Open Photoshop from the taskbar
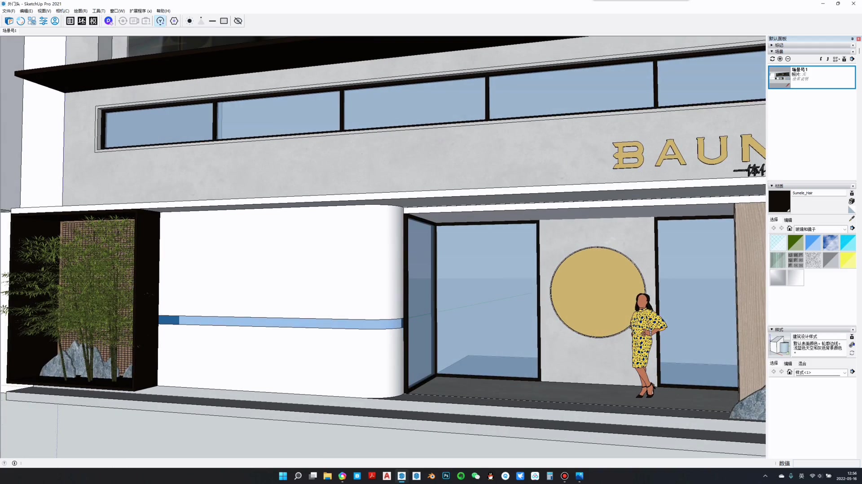 tap(446, 476)
